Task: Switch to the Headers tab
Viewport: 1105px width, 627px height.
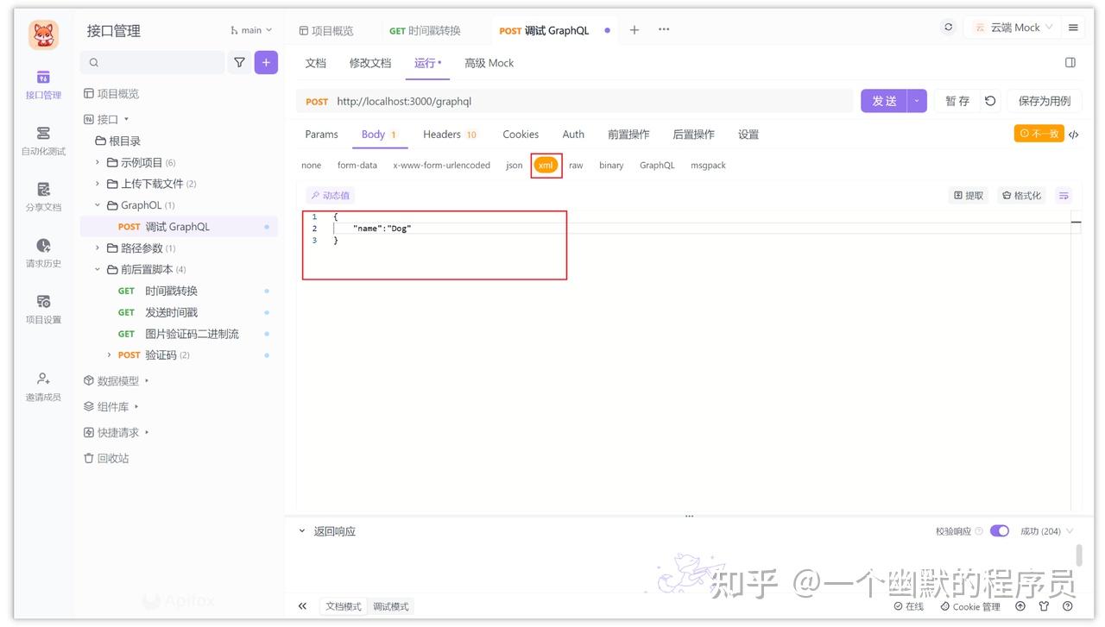Action: 440,134
